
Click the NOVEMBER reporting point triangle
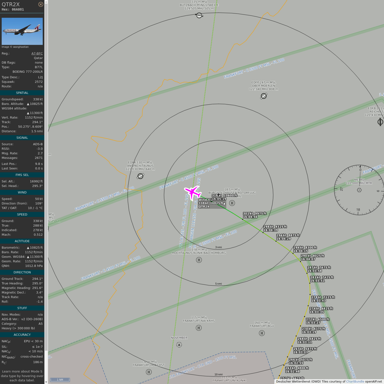coord(179,345)
